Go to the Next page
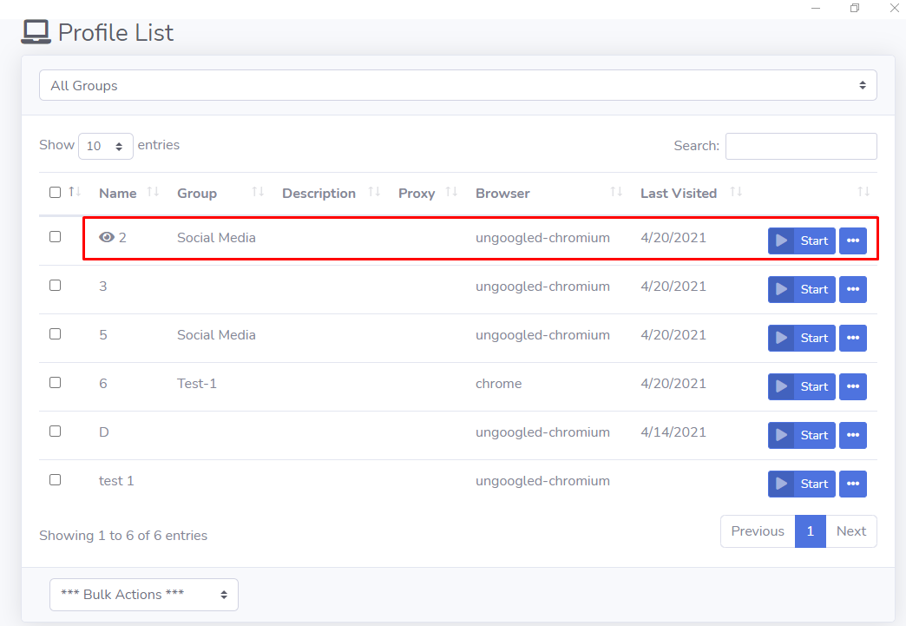The height and width of the screenshot is (626, 906). pos(851,531)
